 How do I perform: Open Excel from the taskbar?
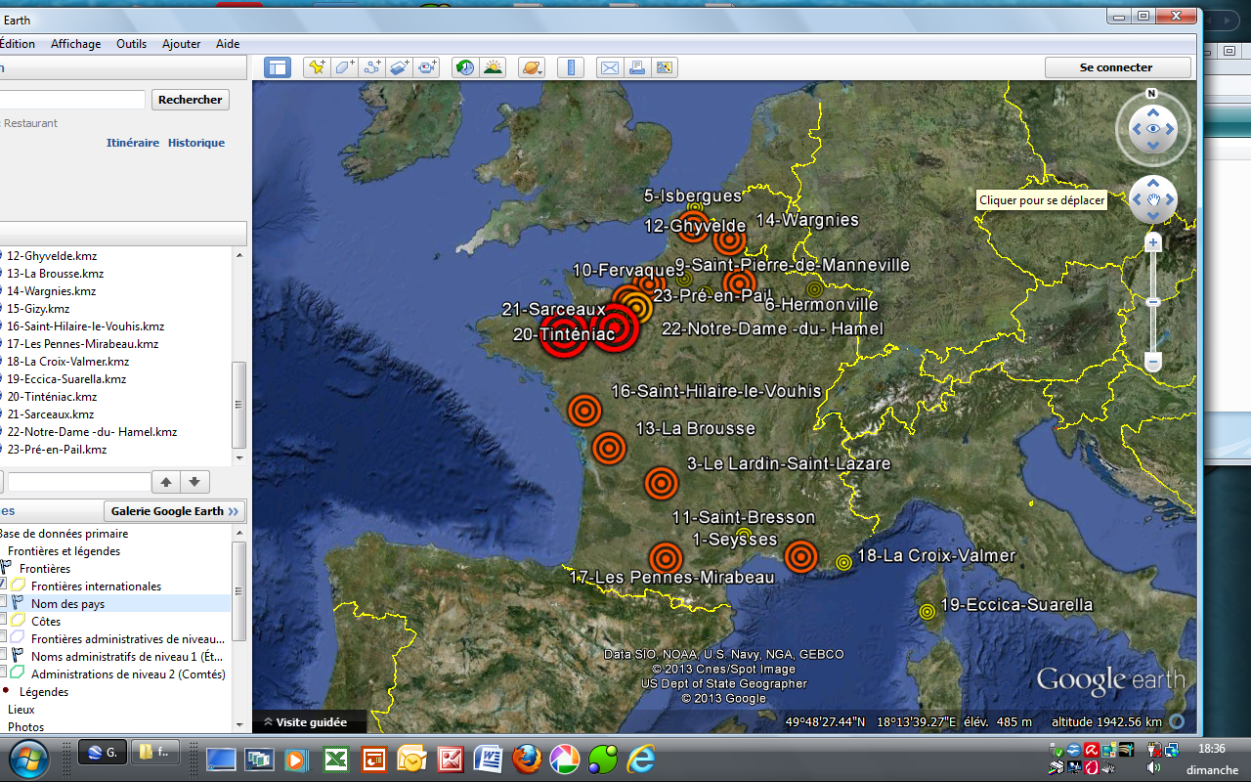point(336,759)
